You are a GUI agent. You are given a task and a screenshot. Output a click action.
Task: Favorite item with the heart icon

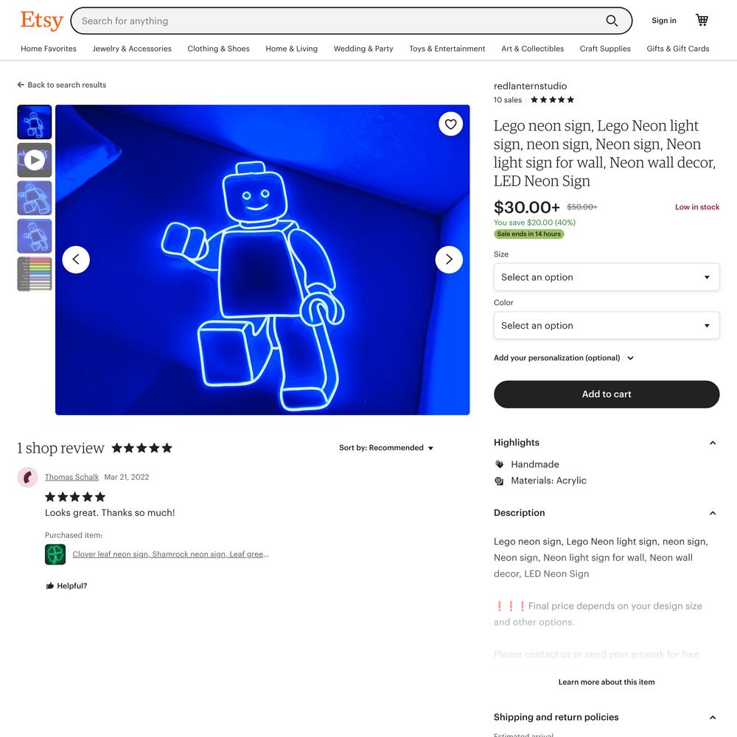(450, 124)
